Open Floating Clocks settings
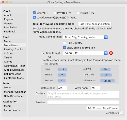Viewport: 127px width, 120px height. tap(13, 49)
